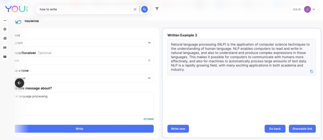Click the message topic text area
This screenshot has width=323, height=140.
point(84,104)
